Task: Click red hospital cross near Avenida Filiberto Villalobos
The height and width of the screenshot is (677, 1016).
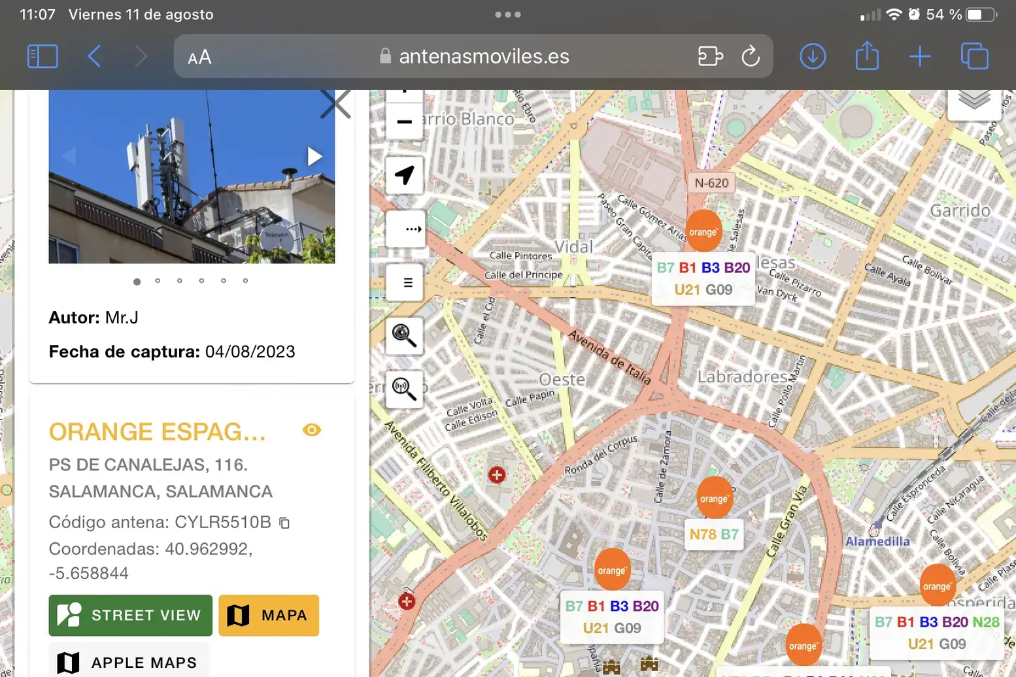Action: tap(497, 474)
